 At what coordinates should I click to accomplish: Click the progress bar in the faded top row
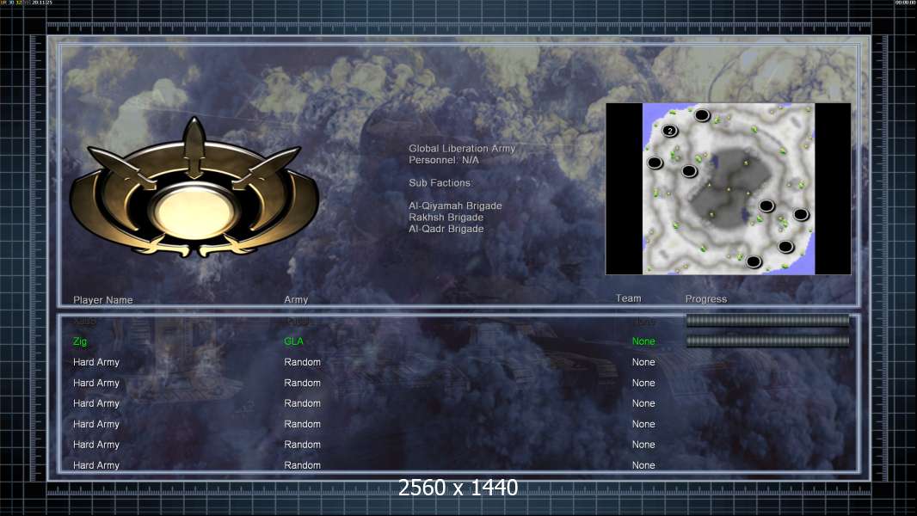click(x=767, y=320)
